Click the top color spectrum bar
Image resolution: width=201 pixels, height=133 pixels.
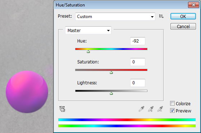pyautogui.click(x=127, y=120)
